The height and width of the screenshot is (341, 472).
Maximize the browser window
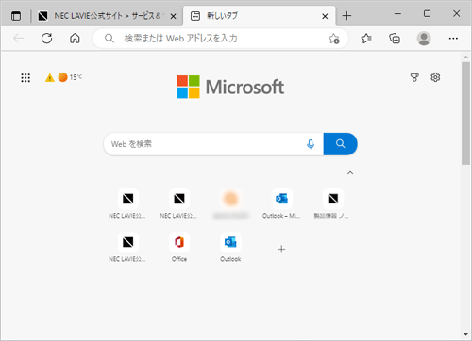[x=427, y=14]
